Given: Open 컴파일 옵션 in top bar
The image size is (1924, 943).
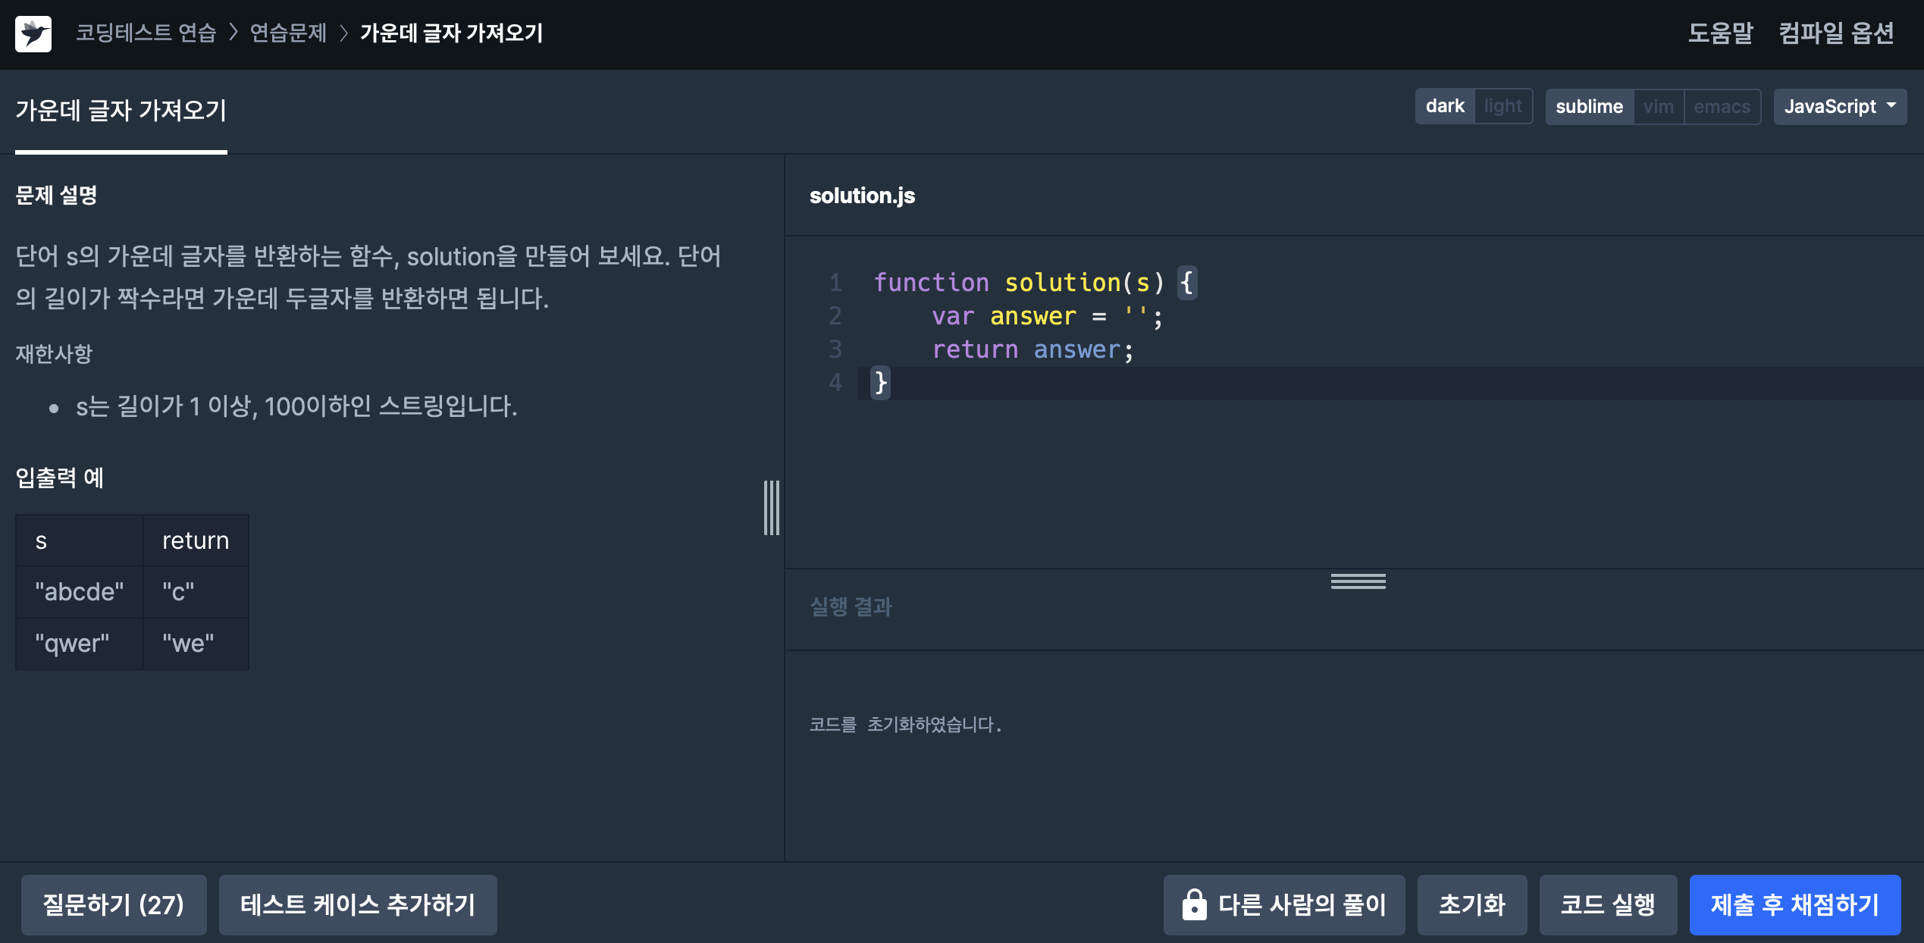Looking at the screenshot, I should [x=1836, y=33].
